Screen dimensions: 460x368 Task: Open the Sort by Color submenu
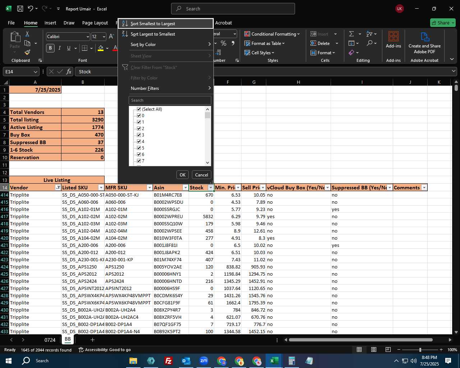tap(166, 45)
